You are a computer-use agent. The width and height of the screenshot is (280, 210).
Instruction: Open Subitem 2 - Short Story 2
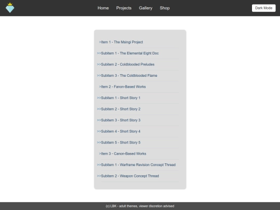pyautogui.click(x=120, y=109)
